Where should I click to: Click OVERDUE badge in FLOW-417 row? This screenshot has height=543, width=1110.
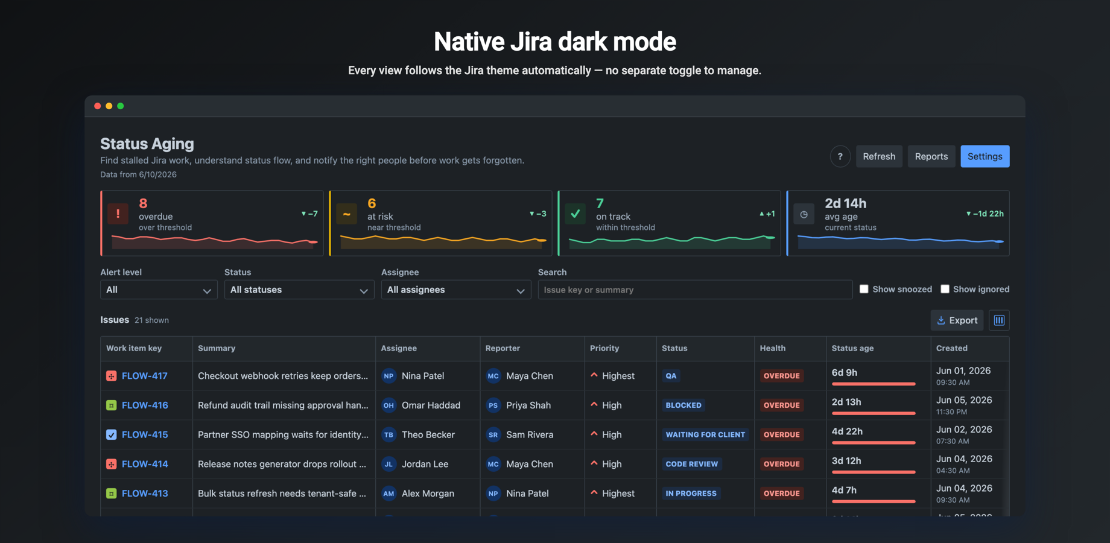tap(782, 376)
